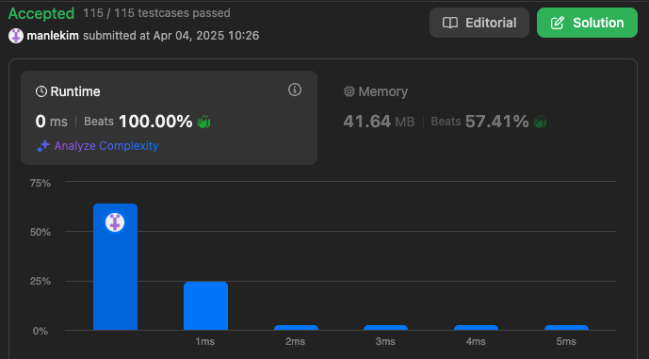Click the 5ms chart bar
The width and height of the screenshot is (649, 359).
567,328
